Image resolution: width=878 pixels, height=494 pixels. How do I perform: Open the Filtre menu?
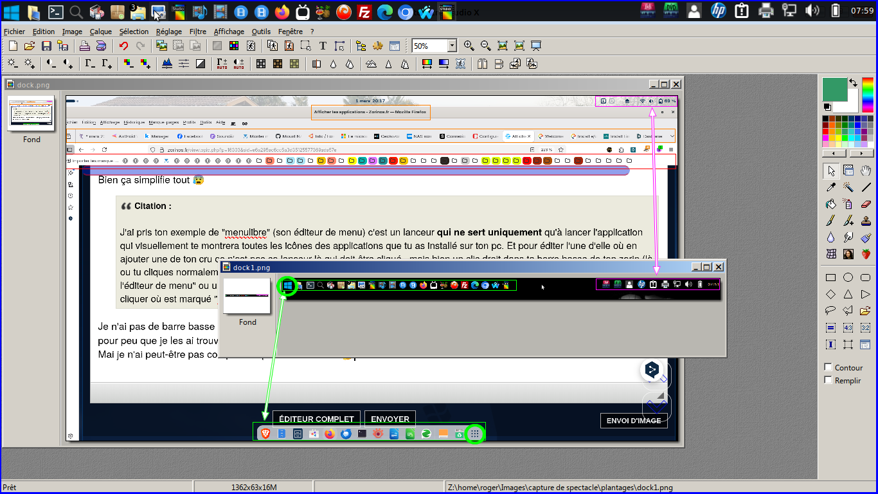[x=198, y=31]
